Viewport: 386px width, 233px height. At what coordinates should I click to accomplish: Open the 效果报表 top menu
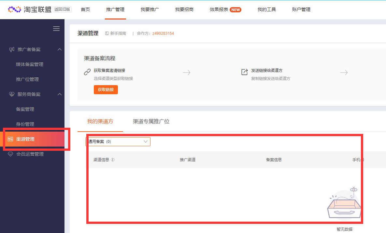(219, 9)
